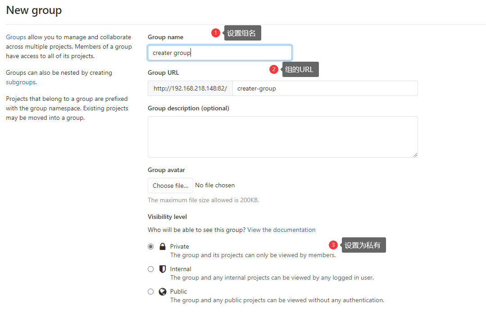Click the shield icon beside Internal
The width and height of the screenshot is (486, 313).
click(x=163, y=269)
